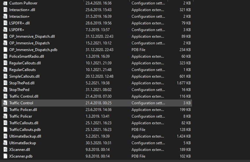Click the XScanner.dll file icon
Screen dimensions: 250x162
(5, 150)
